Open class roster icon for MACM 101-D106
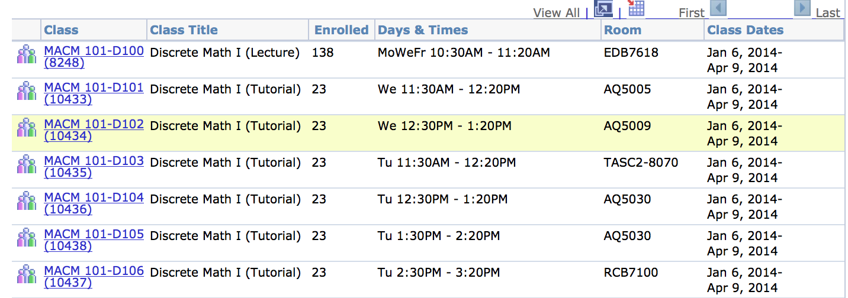Viewport: 848px width, 298px height. tap(27, 274)
